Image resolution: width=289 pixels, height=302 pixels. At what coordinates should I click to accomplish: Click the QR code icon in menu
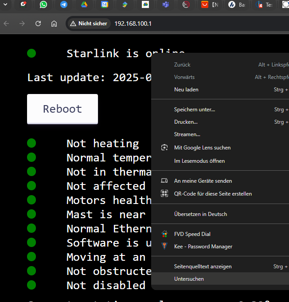tap(164, 193)
